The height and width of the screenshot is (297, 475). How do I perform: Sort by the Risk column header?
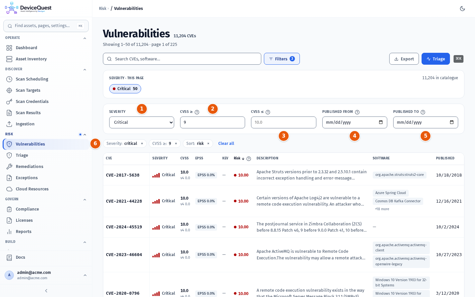[x=239, y=158]
